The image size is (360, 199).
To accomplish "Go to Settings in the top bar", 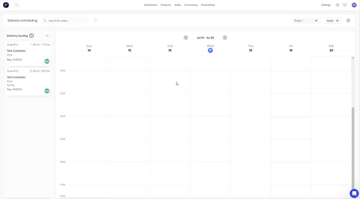I will point(326,5).
